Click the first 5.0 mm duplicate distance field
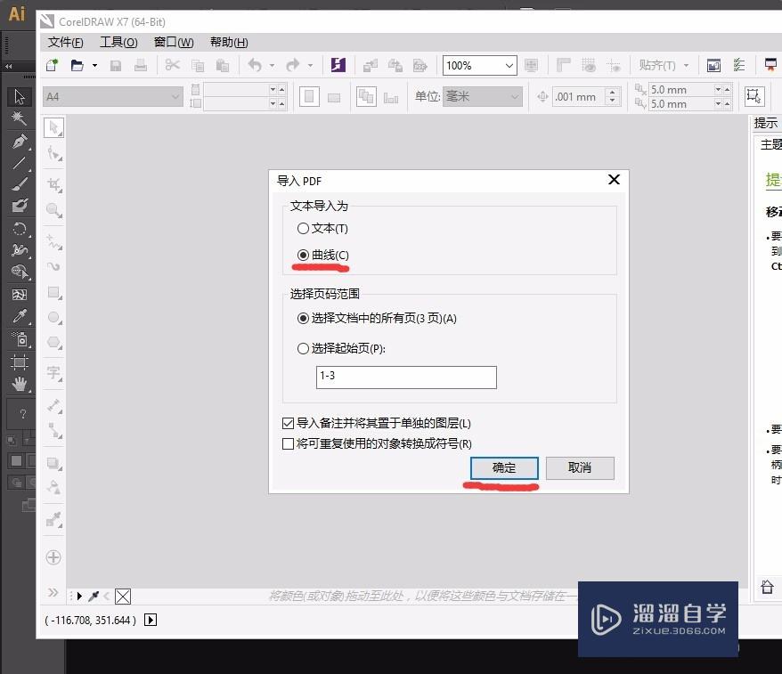The width and height of the screenshot is (782, 674). (x=681, y=90)
